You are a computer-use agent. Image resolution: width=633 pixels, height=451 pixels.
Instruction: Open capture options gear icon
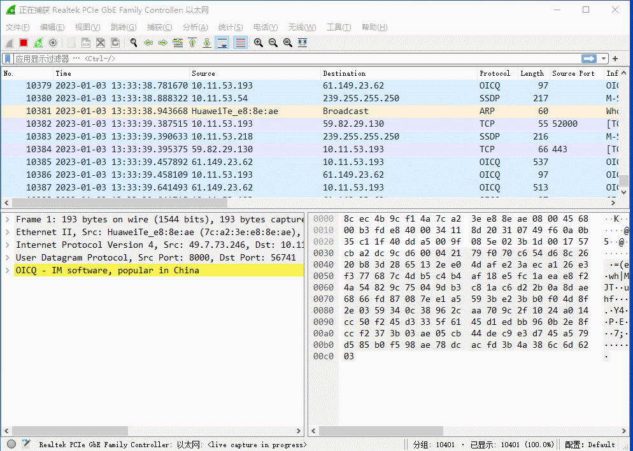53,43
